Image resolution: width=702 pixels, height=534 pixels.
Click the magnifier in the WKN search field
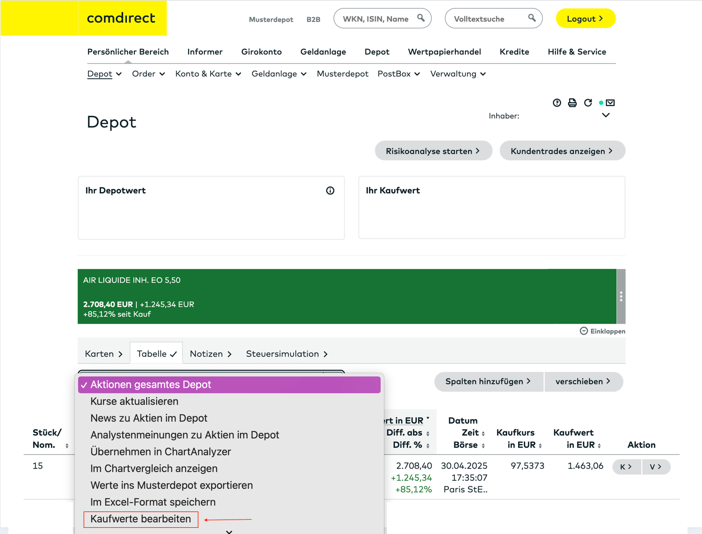420,18
